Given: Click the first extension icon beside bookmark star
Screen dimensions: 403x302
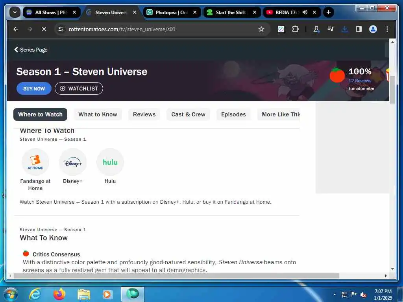Looking at the screenshot, I should (281, 29).
